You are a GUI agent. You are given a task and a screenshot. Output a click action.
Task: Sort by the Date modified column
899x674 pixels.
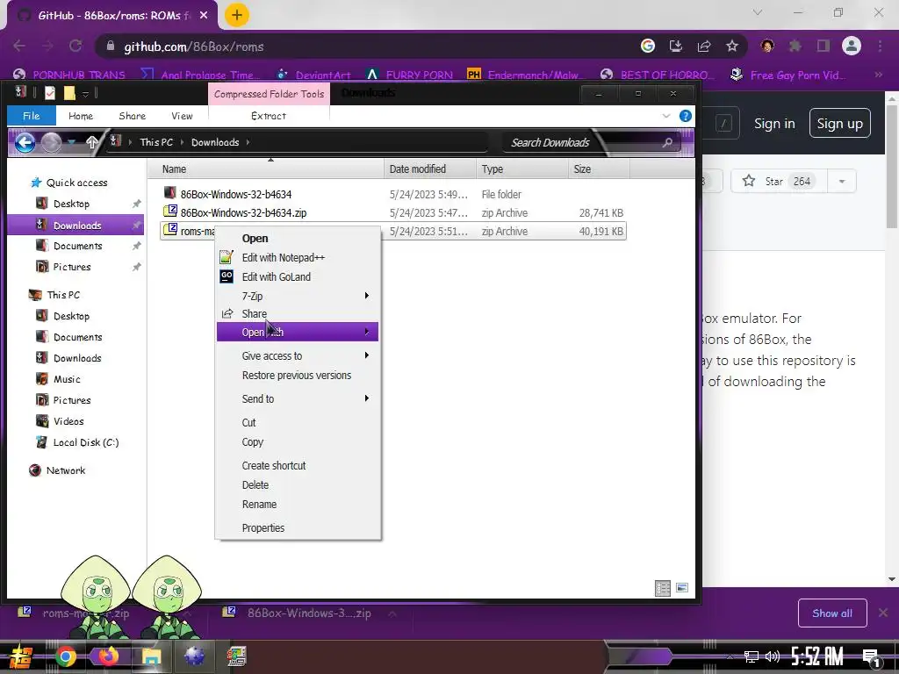click(429, 169)
